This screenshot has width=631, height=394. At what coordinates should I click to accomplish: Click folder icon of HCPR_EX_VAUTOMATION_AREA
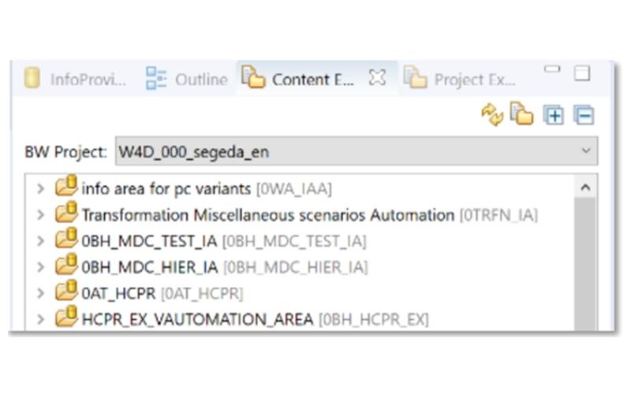(66, 317)
